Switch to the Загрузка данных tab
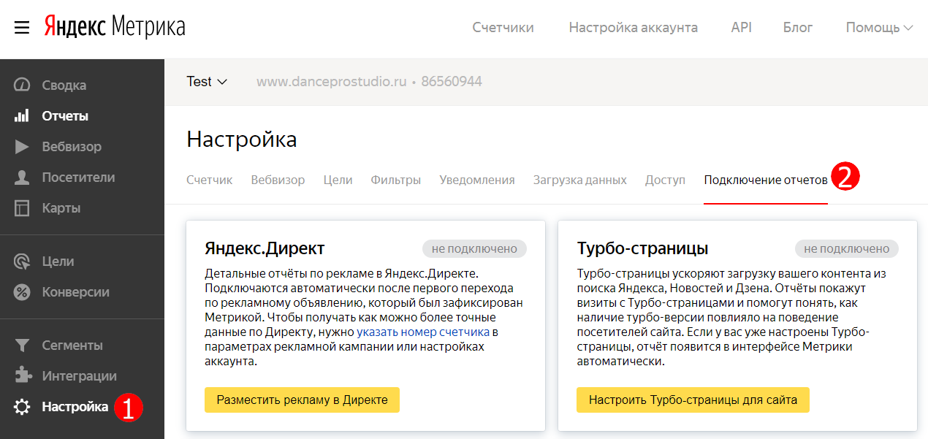Viewport: 928px width, 439px height. [x=579, y=180]
